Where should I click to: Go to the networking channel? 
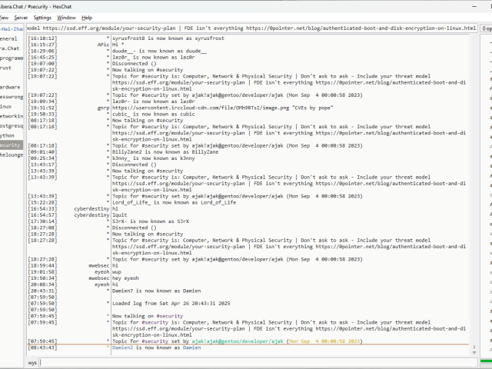9,115
